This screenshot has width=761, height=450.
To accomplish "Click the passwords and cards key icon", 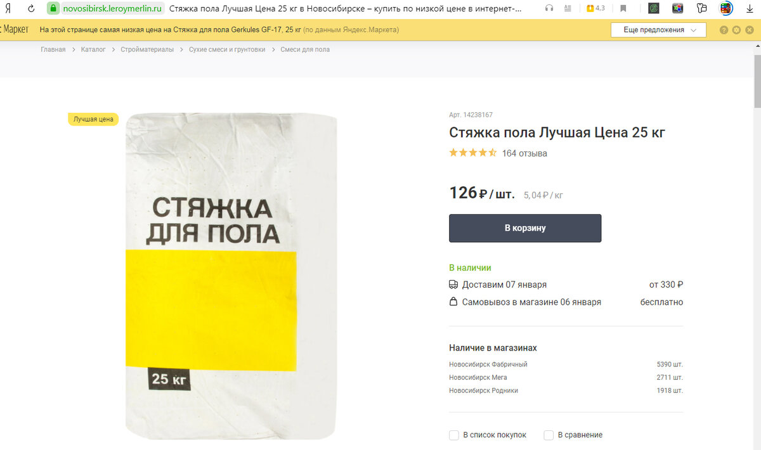I will pyautogui.click(x=701, y=9).
